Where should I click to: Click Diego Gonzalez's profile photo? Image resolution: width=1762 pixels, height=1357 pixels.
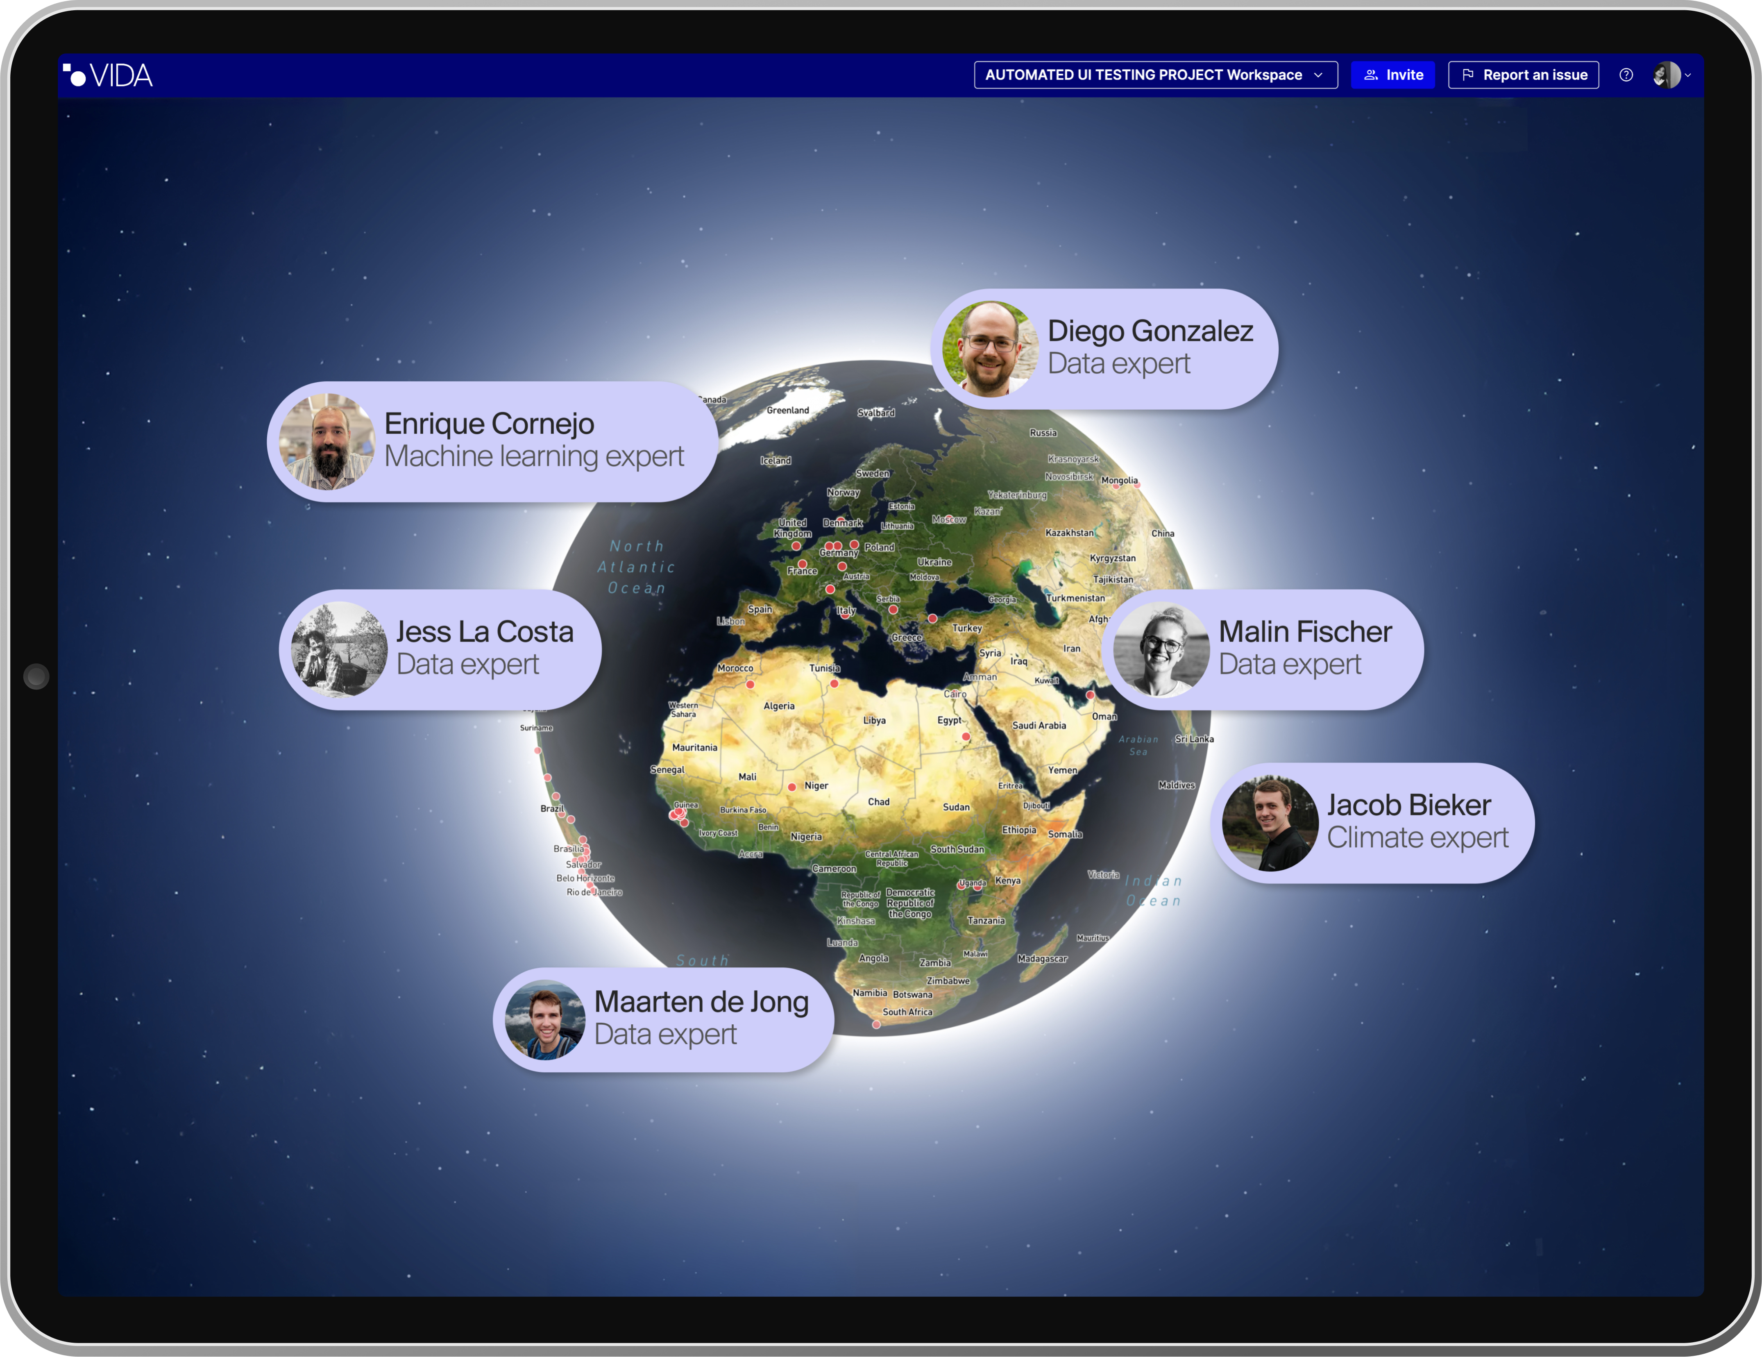pos(990,349)
